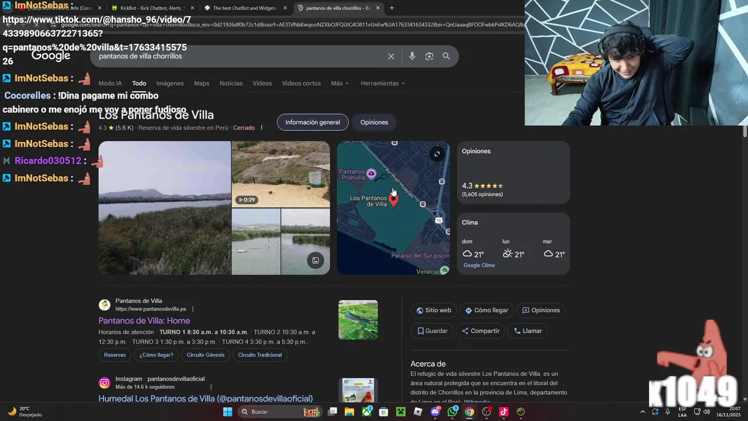Launch Minecraft from the taskbar

[401, 412]
